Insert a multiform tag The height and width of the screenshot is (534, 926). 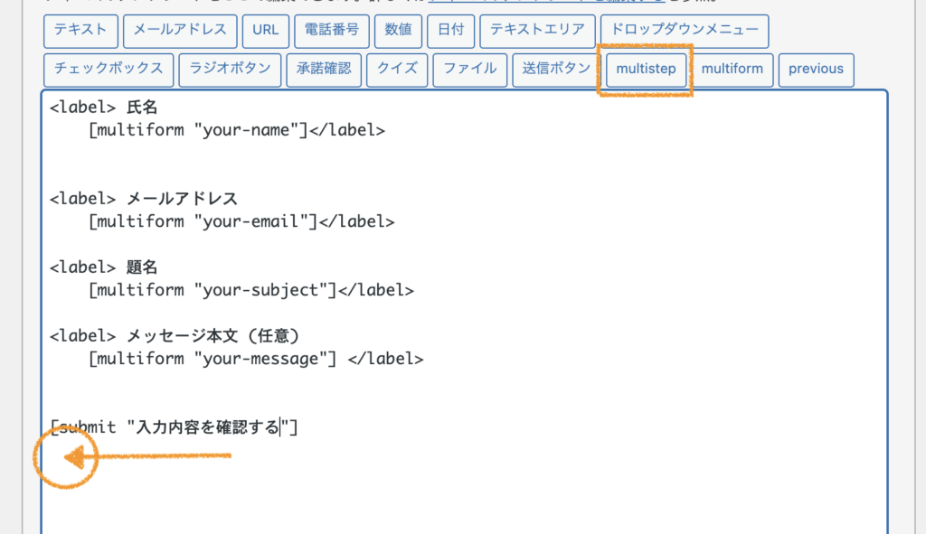(x=732, y=70)
